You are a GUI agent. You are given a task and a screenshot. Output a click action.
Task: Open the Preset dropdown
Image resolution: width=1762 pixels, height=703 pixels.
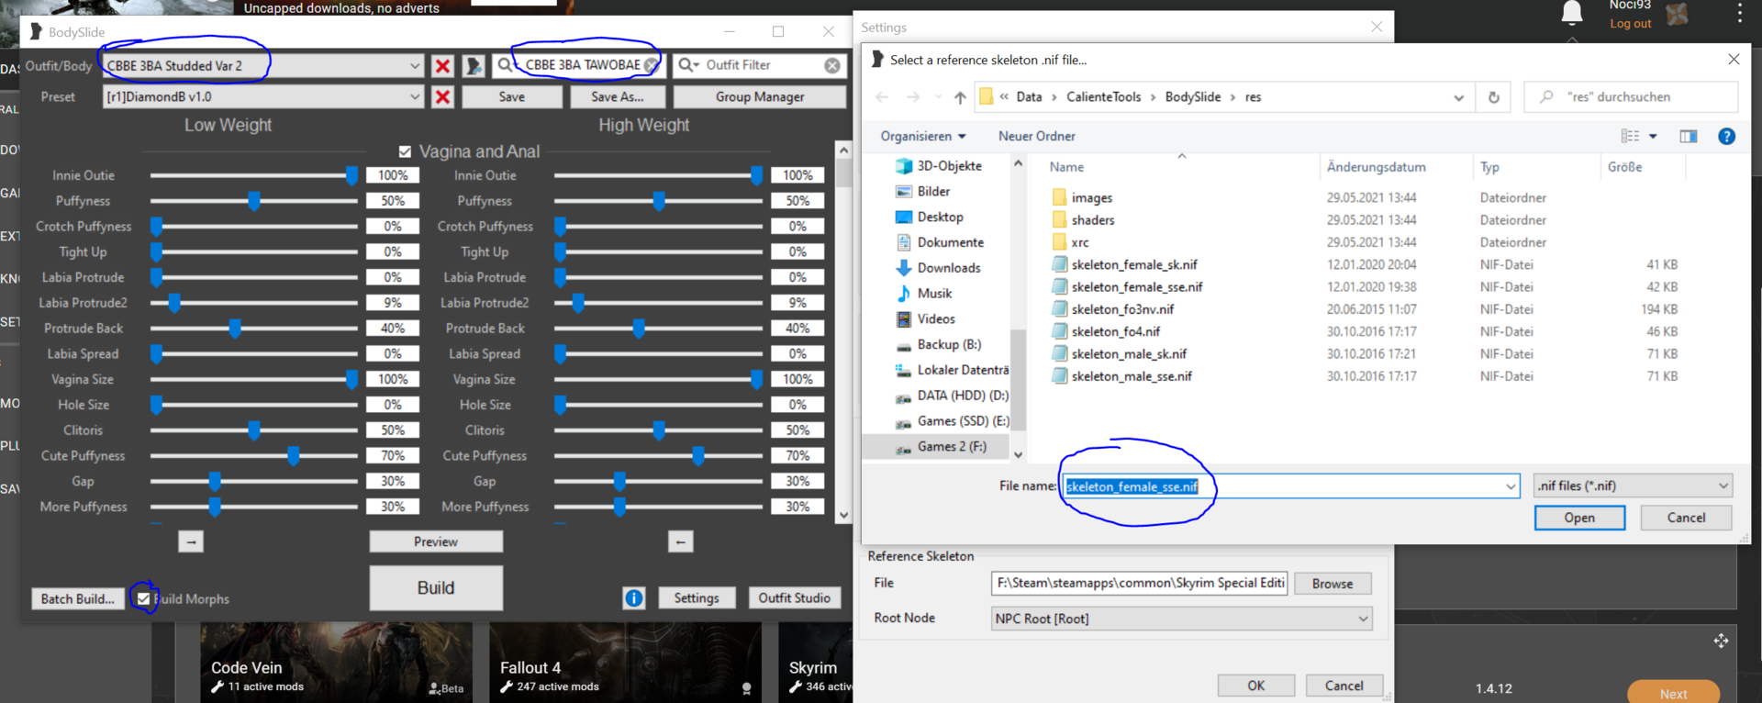[415, 96]
